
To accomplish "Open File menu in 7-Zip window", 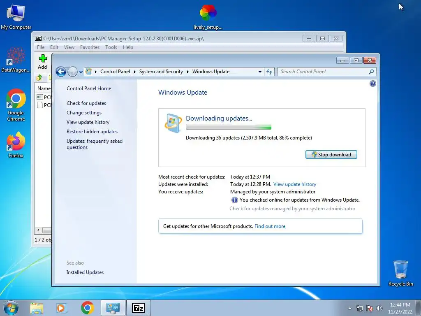I will (x=41, y=47).
